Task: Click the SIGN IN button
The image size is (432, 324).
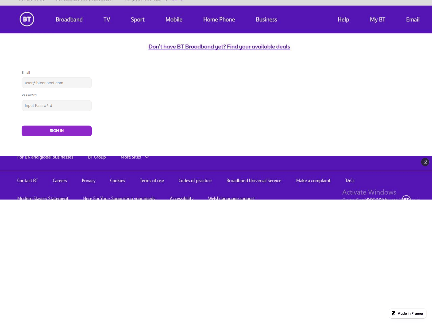Action: 57,131
